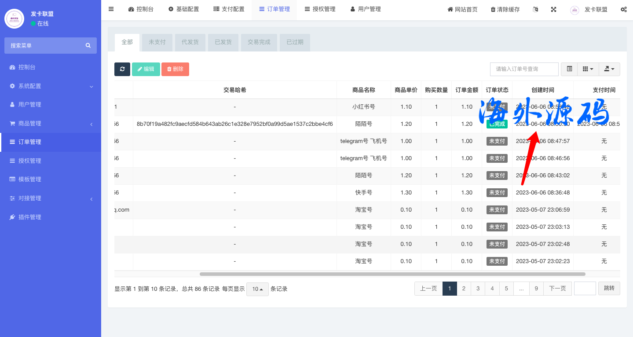Open the export data dropdown
Image resolution: width=633 pixels, height=337 pixels.
pyautogui.click(x=609, y=69)
